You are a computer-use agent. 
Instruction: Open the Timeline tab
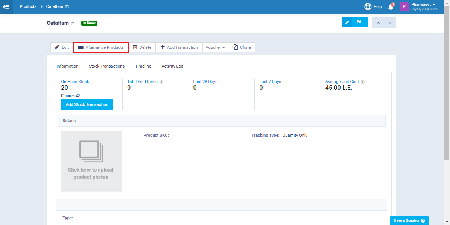[x=143, y=66]
